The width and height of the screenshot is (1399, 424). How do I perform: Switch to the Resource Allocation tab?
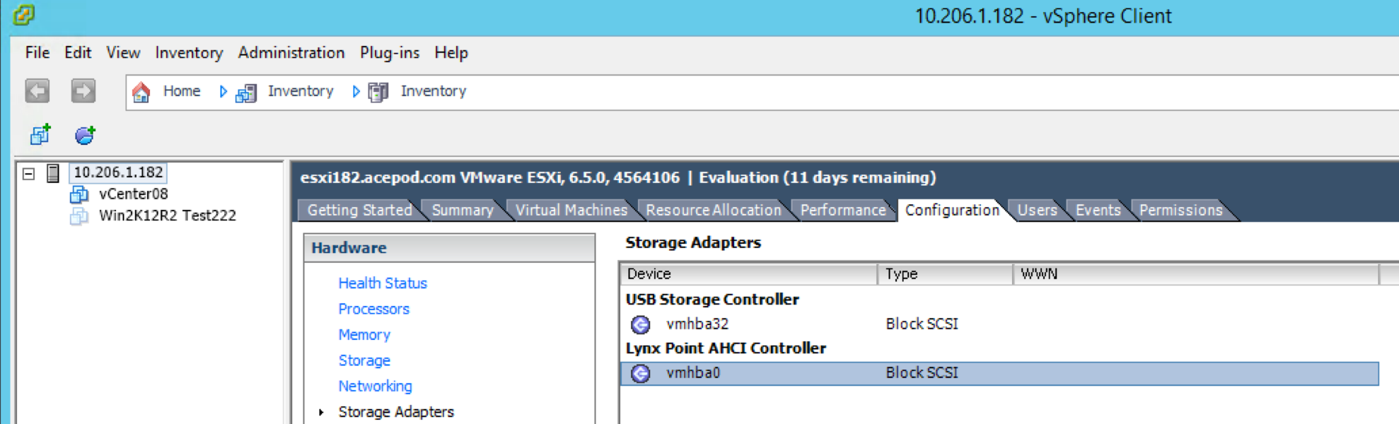tap(713, 210)
